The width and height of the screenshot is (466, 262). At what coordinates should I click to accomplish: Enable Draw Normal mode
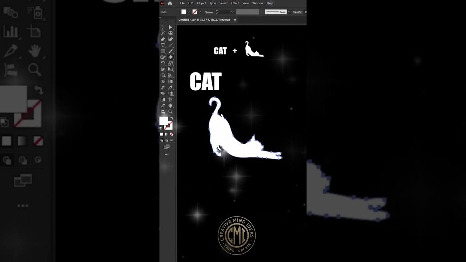pyautogui.click(x=162, y=140)
